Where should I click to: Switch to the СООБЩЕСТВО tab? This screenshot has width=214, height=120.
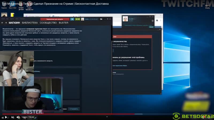coord(48,23)
